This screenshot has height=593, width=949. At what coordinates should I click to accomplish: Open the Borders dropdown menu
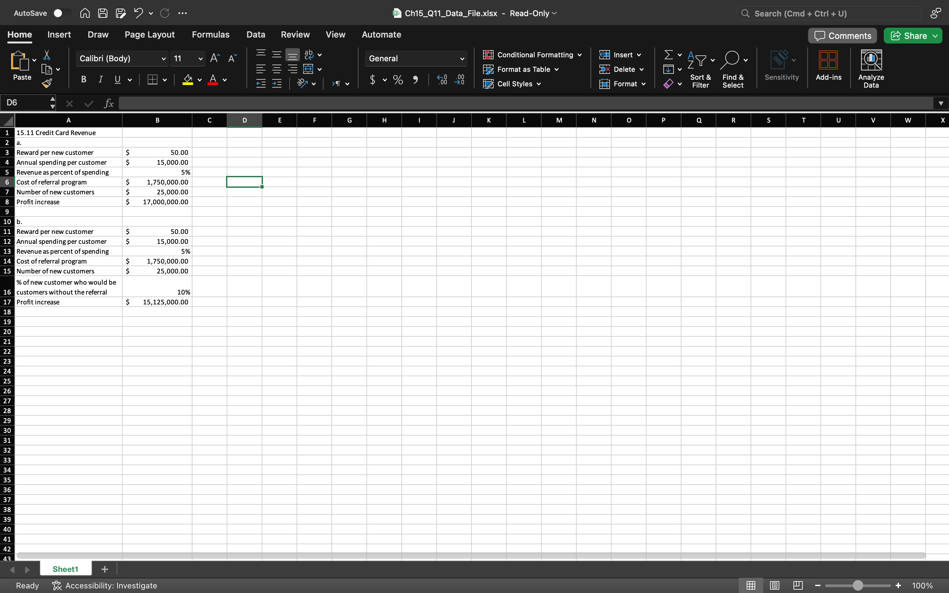pos(164,80)
